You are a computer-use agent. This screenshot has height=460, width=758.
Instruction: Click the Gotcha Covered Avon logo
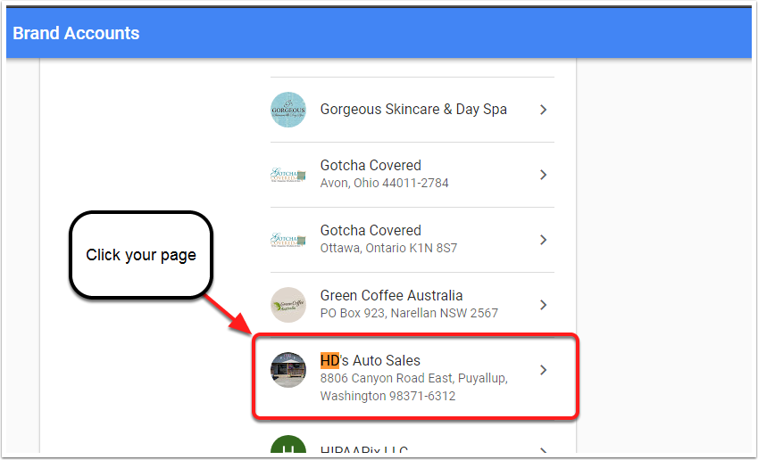click(288, 174)
